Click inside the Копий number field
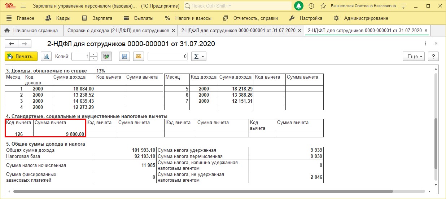This screenshot has width=446, height=199. tap(80, 56)
